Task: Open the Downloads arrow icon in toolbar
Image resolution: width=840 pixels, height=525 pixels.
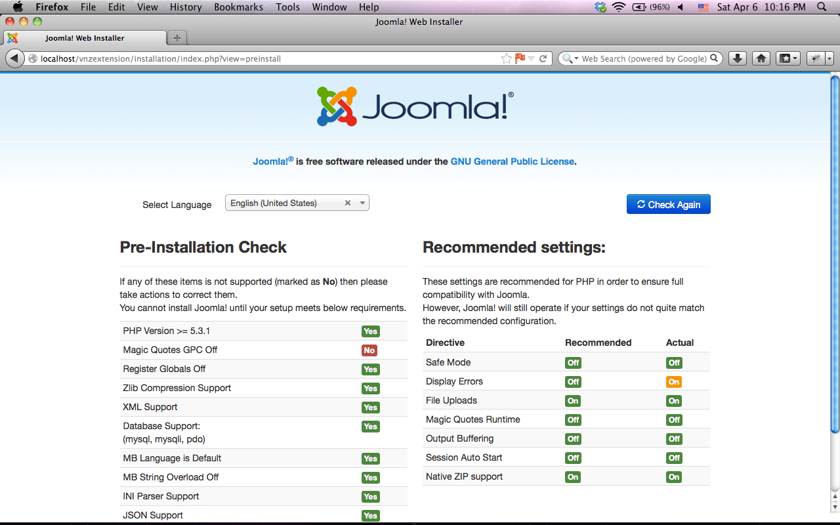Action: (737, 58)
